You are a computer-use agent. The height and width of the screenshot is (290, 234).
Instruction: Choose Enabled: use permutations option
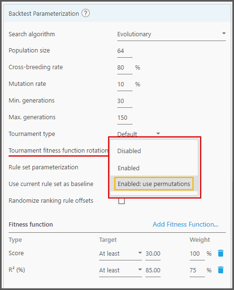154,184
